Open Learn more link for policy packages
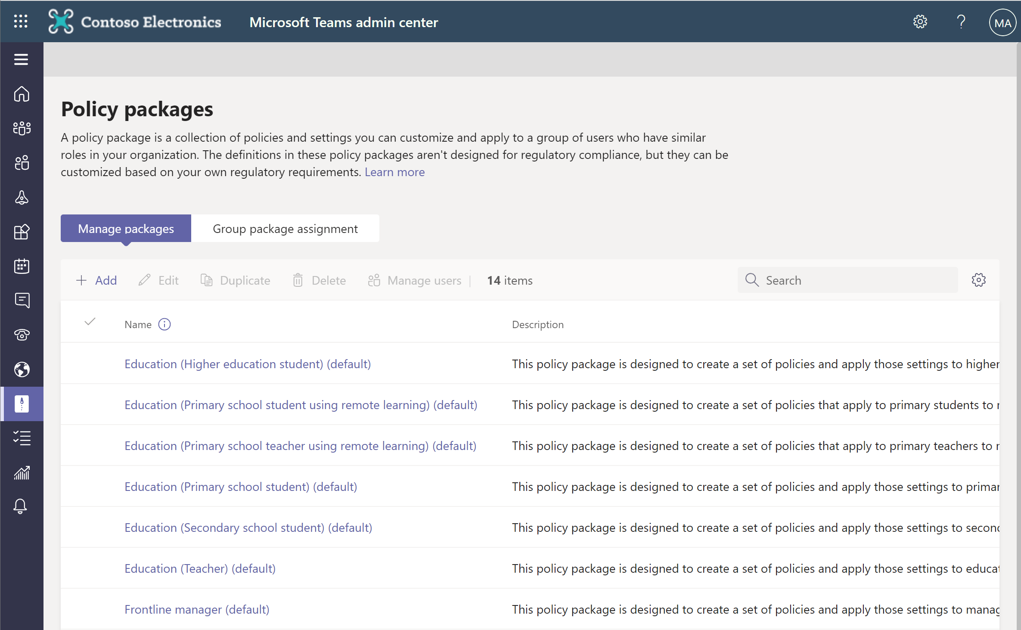This screenshot has height=630, width=1021. [x=395, y=171]
